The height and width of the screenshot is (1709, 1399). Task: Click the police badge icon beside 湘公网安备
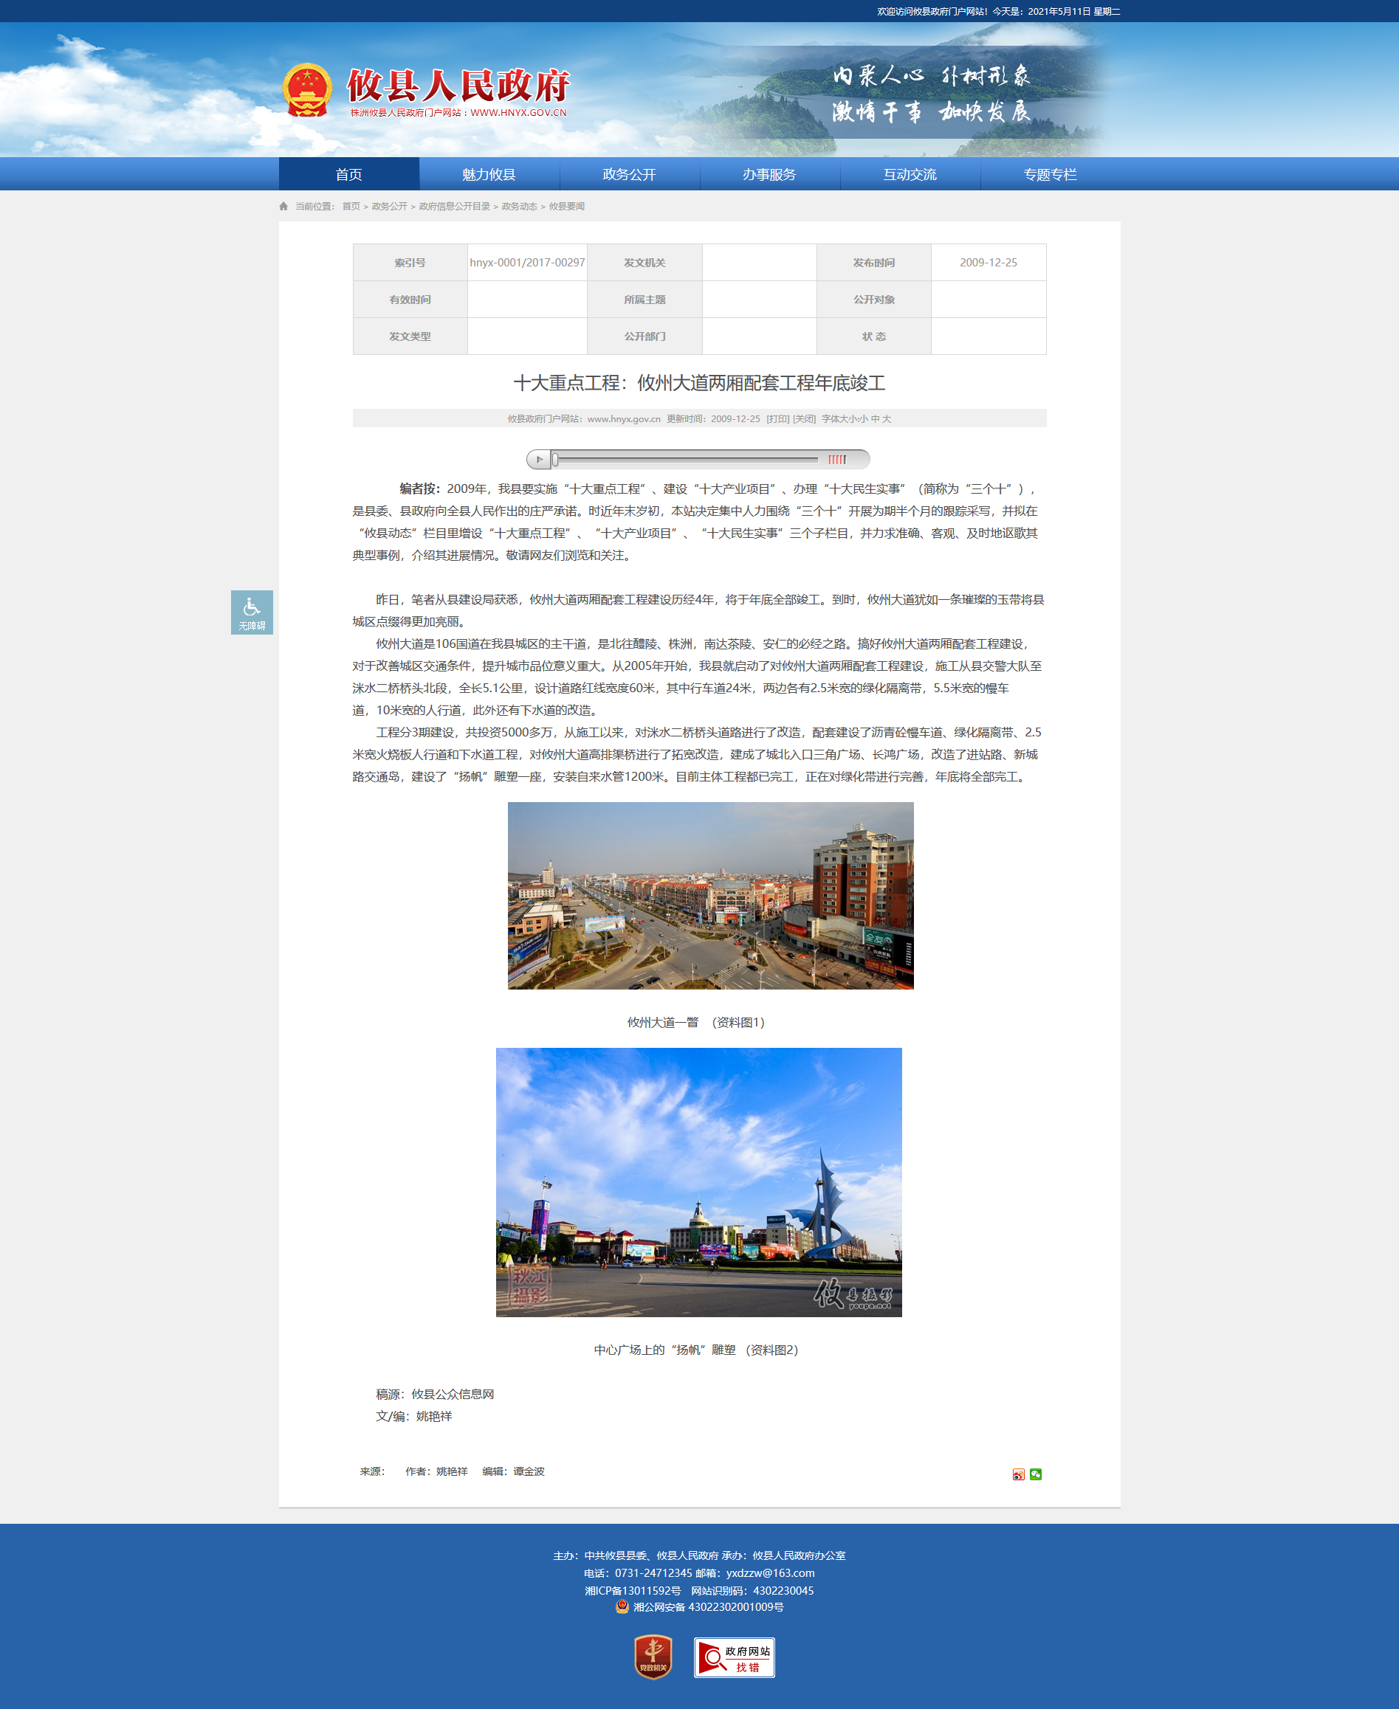[x=622, y=1606]
